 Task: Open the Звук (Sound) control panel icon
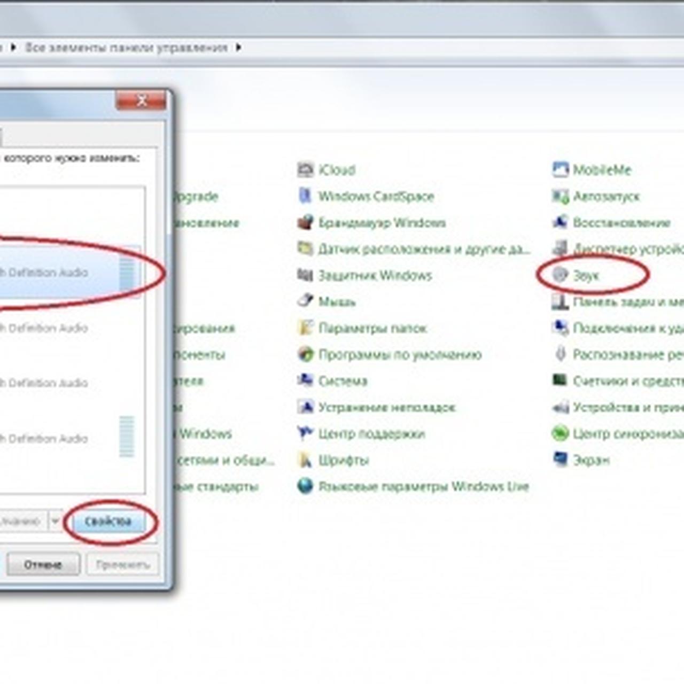[559, 275]
